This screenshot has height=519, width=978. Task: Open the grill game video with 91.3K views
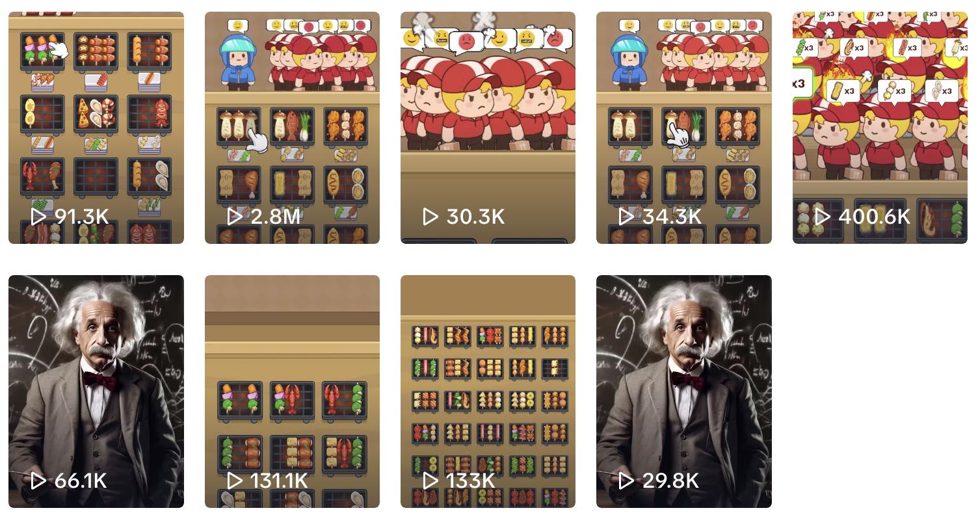(x=96, y=127)
